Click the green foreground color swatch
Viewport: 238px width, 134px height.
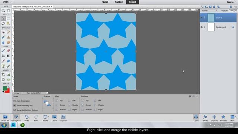pyautogui.click(x=4, y=88)
